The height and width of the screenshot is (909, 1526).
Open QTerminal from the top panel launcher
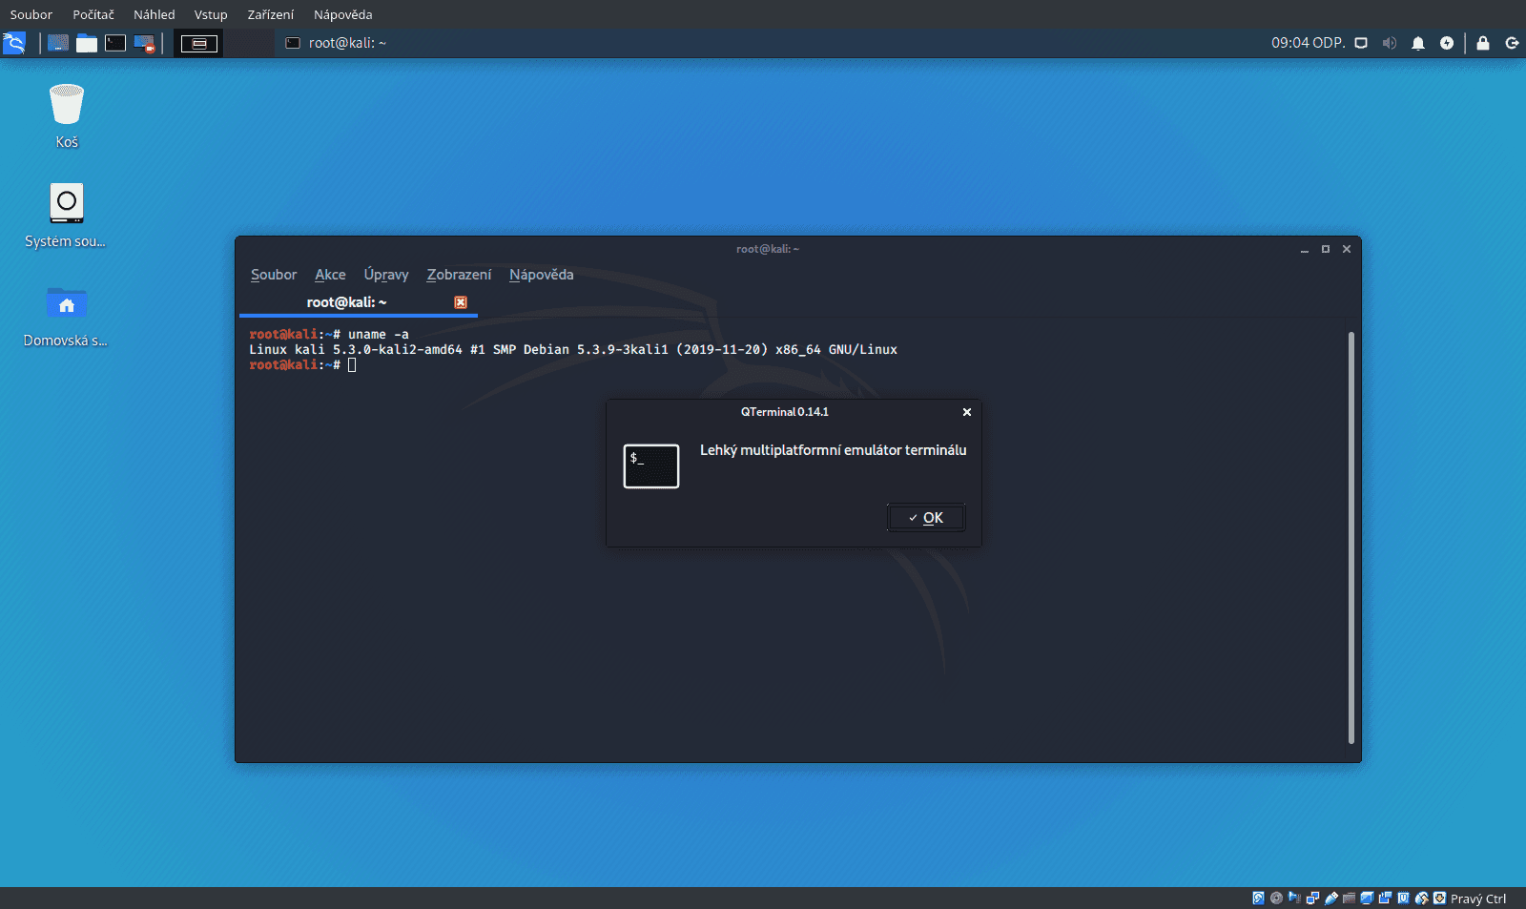click(115, 43)
